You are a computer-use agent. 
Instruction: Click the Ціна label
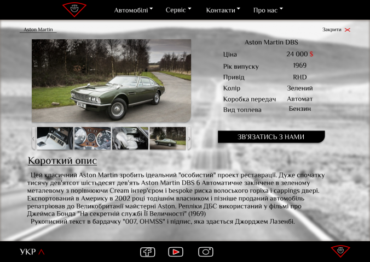(x=230, y=55)
